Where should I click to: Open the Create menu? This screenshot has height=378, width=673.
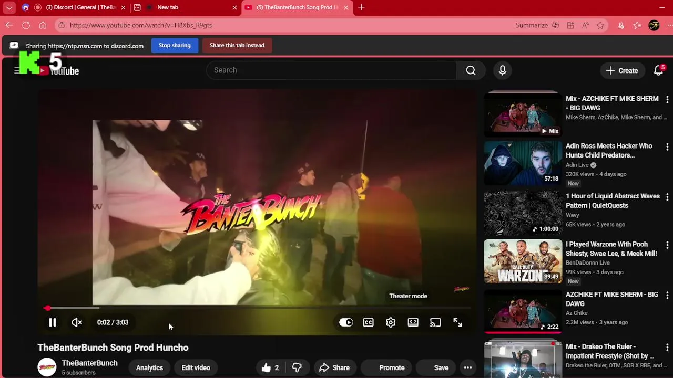[622, 70]
